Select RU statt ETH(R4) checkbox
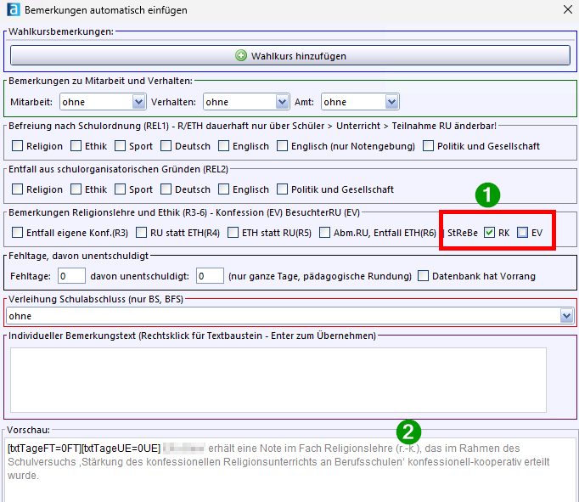The image size is (579, 502). (x=141, y=233)
